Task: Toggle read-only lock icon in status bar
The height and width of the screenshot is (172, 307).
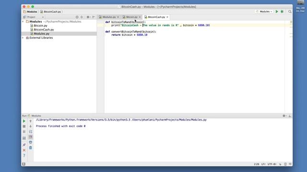Action: tap(280, 164)
